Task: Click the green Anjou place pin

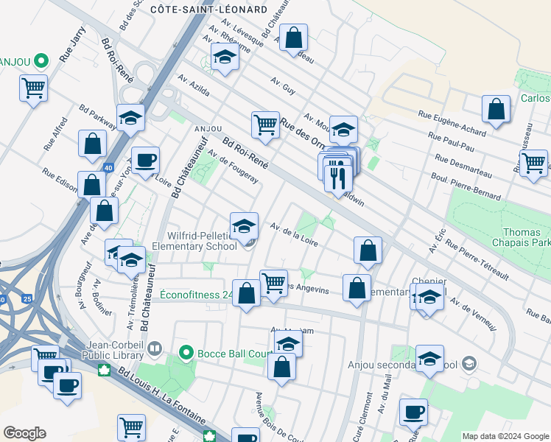Action: 41,61
